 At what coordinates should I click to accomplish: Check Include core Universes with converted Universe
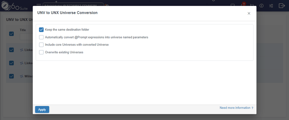click(x=41, y=45)
